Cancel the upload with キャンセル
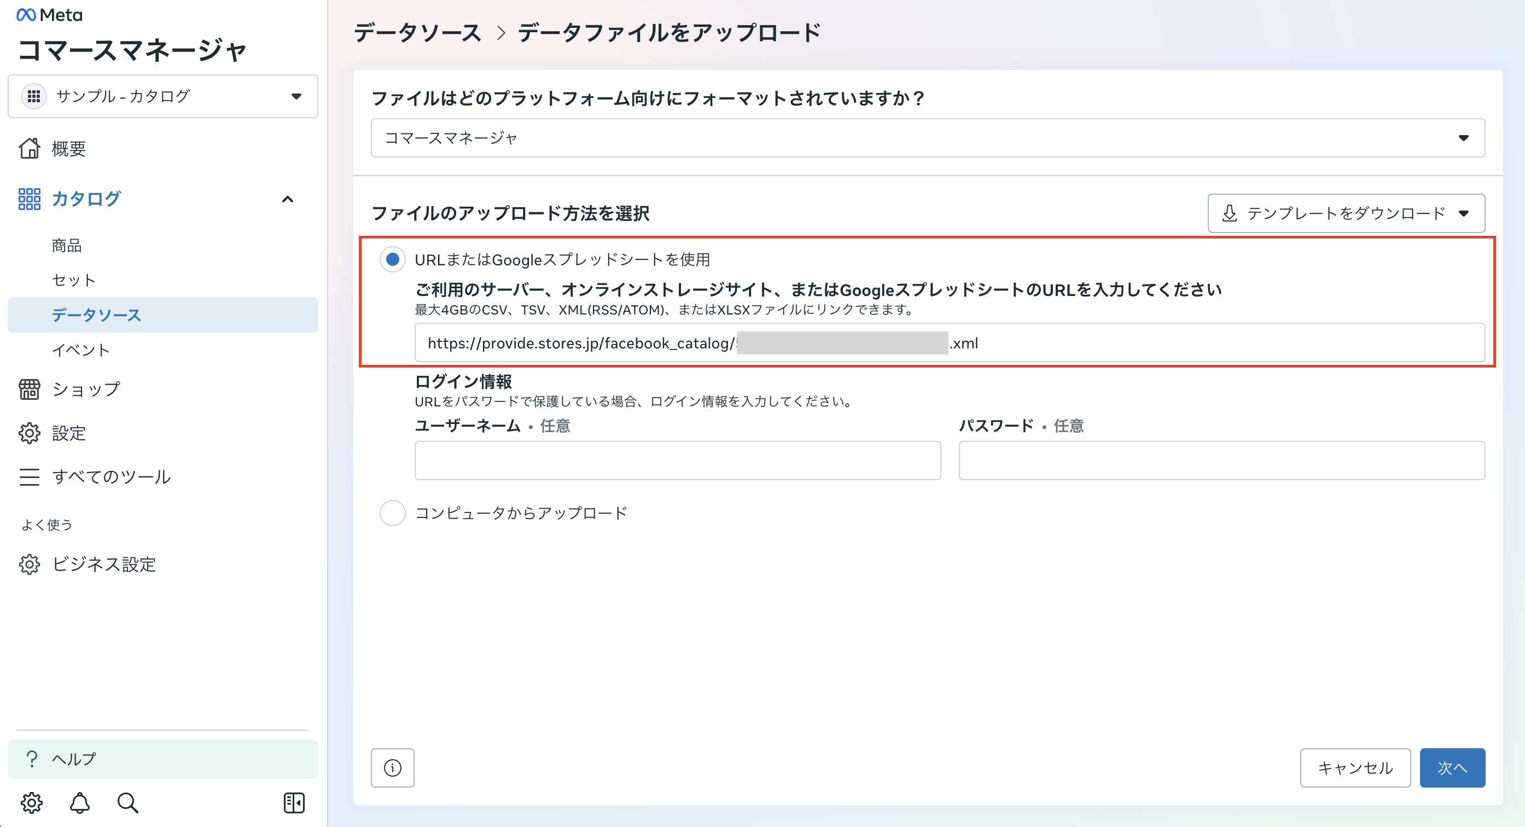 (1355, 767)
